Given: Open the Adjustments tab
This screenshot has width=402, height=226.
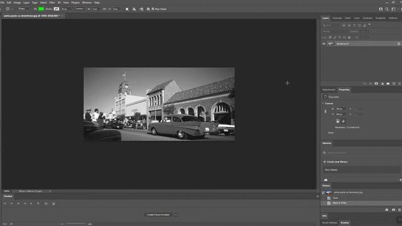Looking at the screenshot, I should pyautogui.click(x=329, y=90).
